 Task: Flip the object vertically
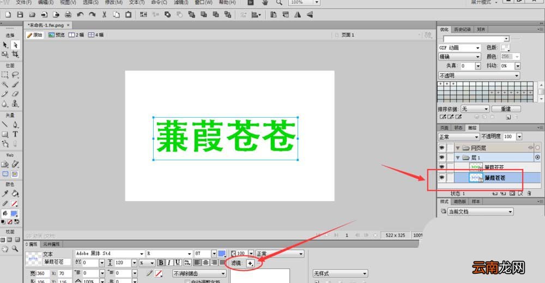click(x=310, y=15)
